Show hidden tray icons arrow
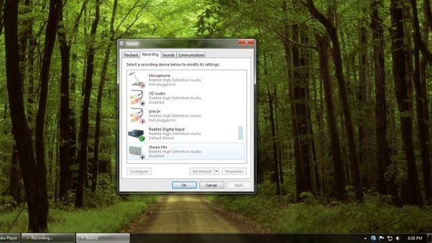The height and width of the screenshot is (243, 432). pos(365,238)
